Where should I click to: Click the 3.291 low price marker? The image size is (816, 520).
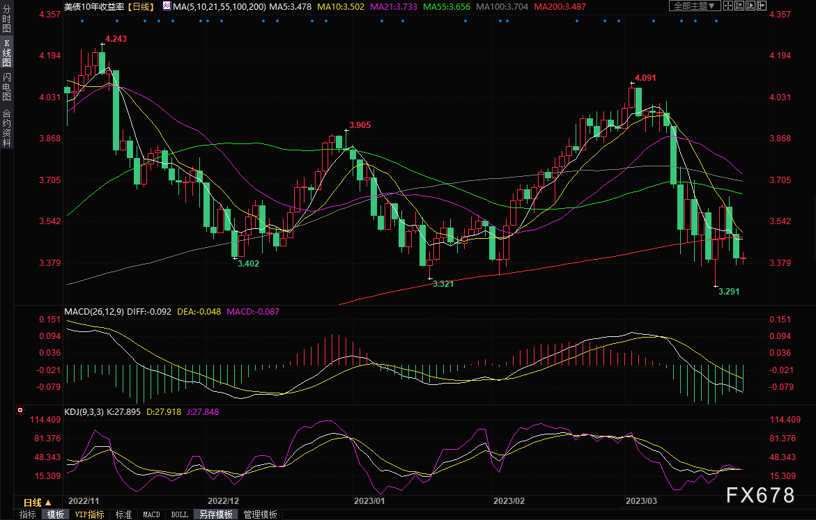pyautogui.click(x=729, y=291)
